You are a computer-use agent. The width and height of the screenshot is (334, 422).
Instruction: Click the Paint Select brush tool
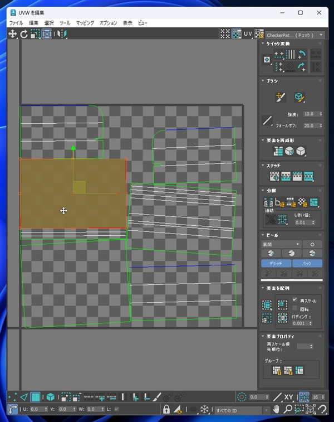click(158, 397)
